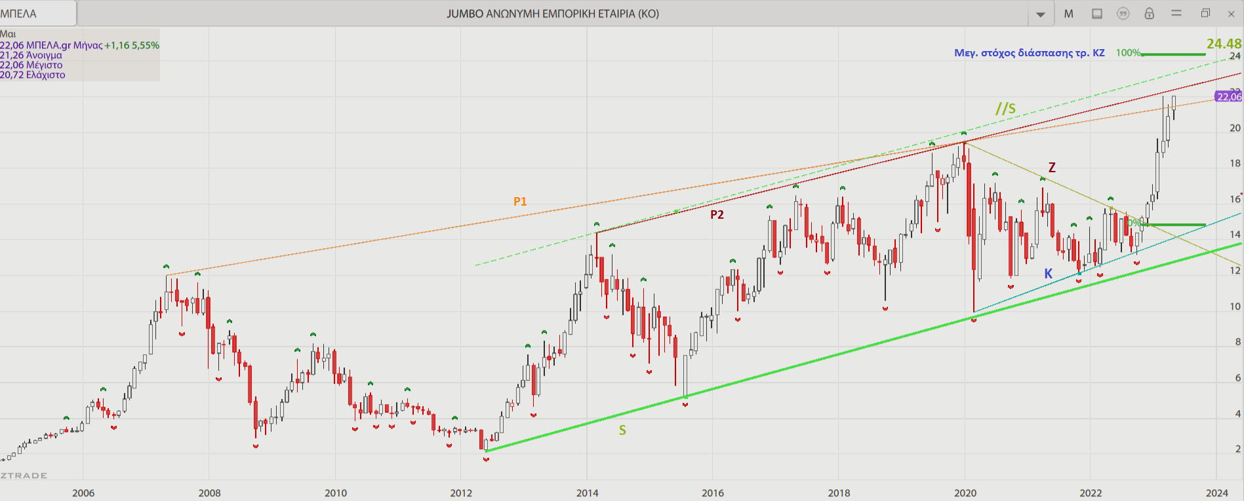Viewport: 1244px width, 501px height.
Task: Click price axis label 6
Action: pyautogui.click(x=1237, y=377)
